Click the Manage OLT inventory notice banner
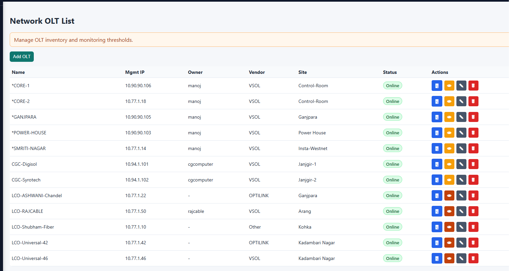The height and width of the screenshot is (271, 528). point(259,40)
